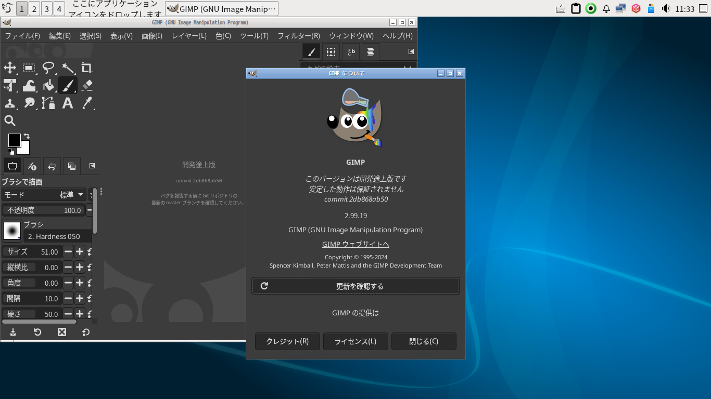Select the Clone stamp tool
This screenshot has width=711, height=399.
(10, 103)
